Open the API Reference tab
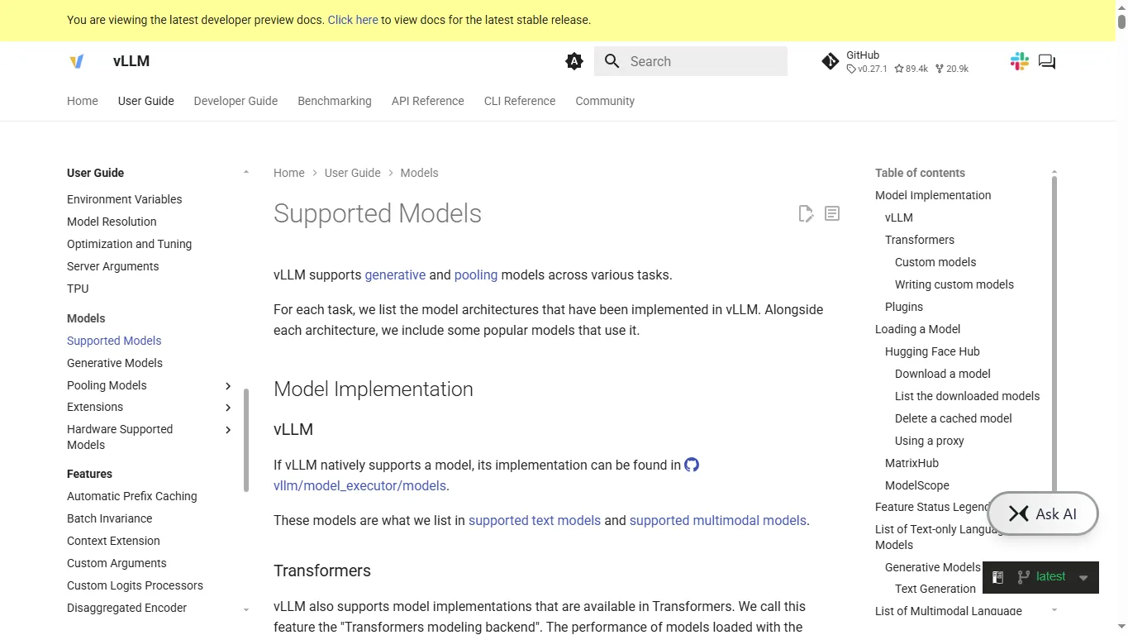Viewport: 1128px width, 635px height. click(x=428, y=101)
